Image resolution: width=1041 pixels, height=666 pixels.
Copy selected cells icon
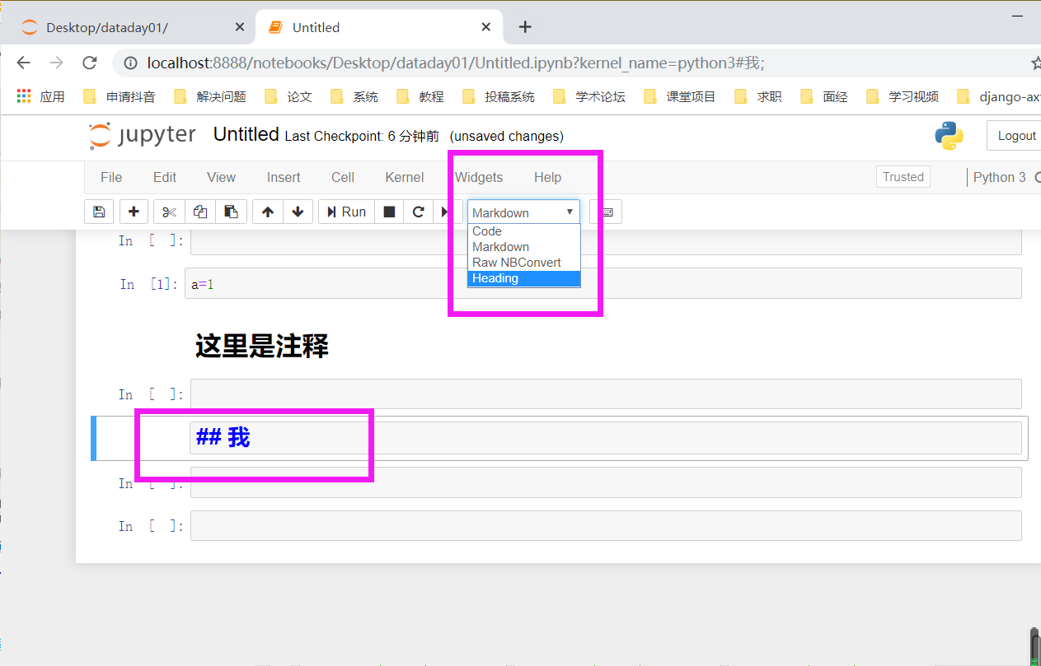(200, 212)
